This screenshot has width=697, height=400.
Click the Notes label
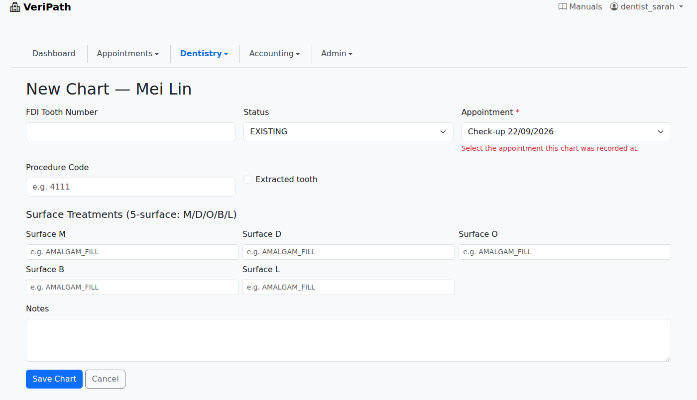pos(37,309)
